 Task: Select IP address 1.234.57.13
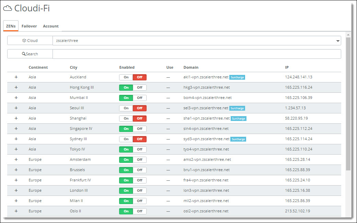(295, 108)
